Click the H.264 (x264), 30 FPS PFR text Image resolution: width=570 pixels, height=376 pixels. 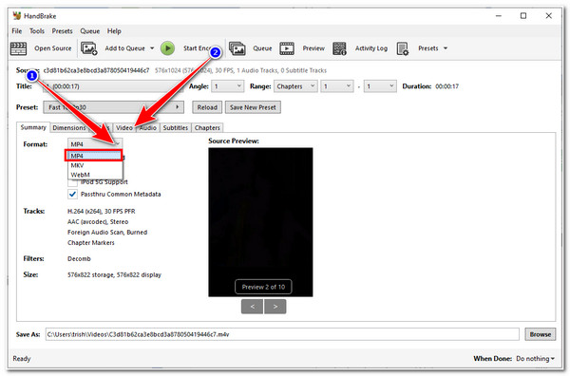click(x=101, y=211)
